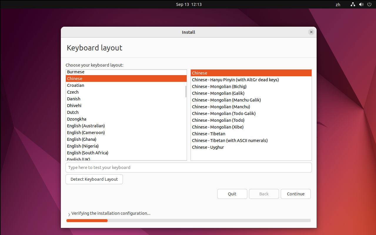The image size is (376, 235).
Task: Select Chinese in the left layout list
Action: pyautogui.click(x=126, y=79)
